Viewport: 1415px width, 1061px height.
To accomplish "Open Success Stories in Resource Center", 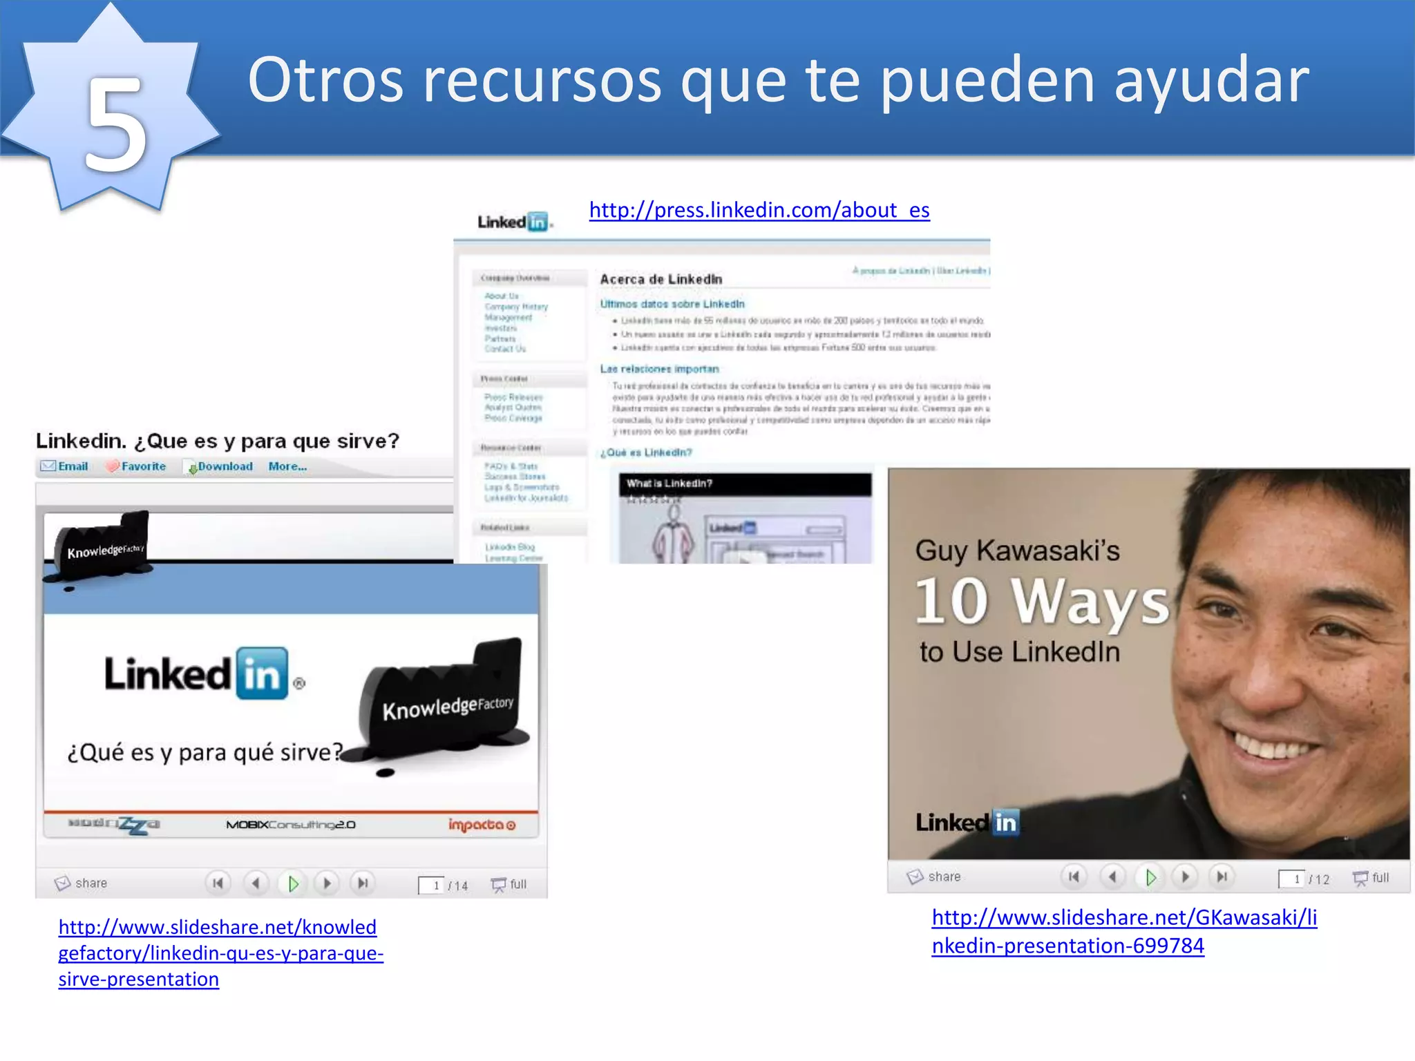I will 515,477.
